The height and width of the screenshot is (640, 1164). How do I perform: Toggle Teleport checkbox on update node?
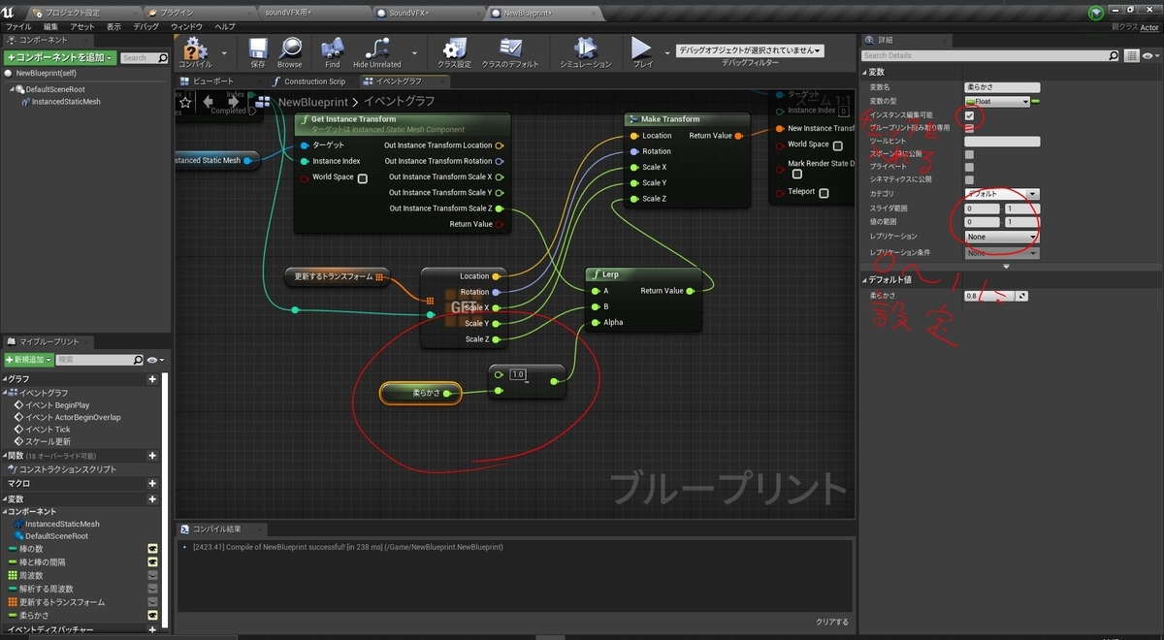tap(824, 193)
